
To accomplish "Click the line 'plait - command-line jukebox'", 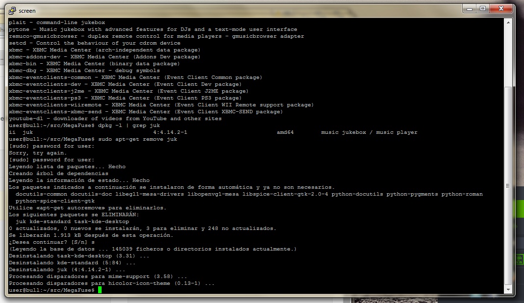I will pyautogui.click(x=57, y=23).
